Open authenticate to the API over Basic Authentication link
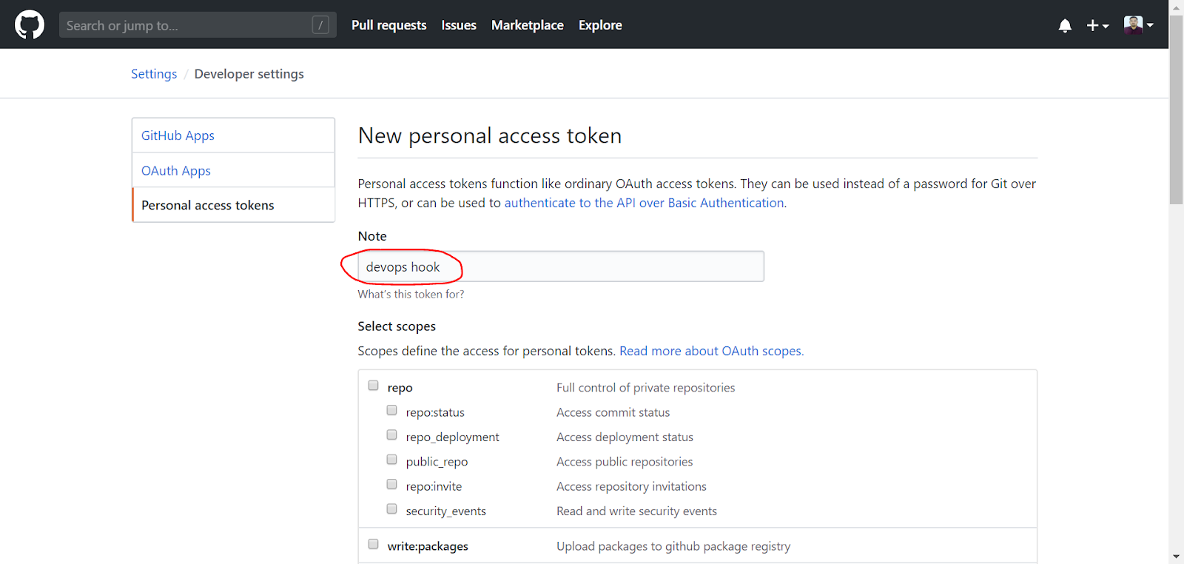Screen dimensions: 1184x564 pyautogui.click(x=644, y=203)
